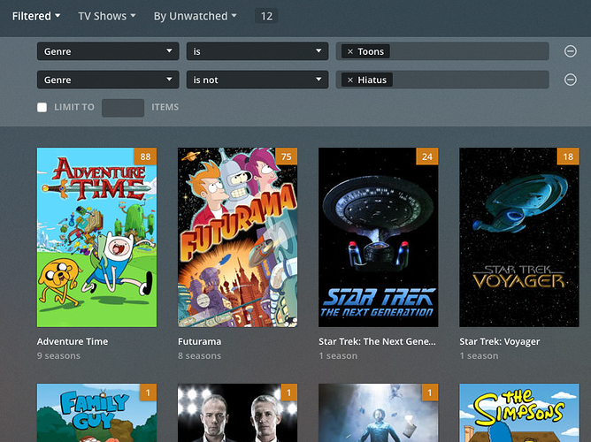Open the 'is' operator dropdown

257,51
